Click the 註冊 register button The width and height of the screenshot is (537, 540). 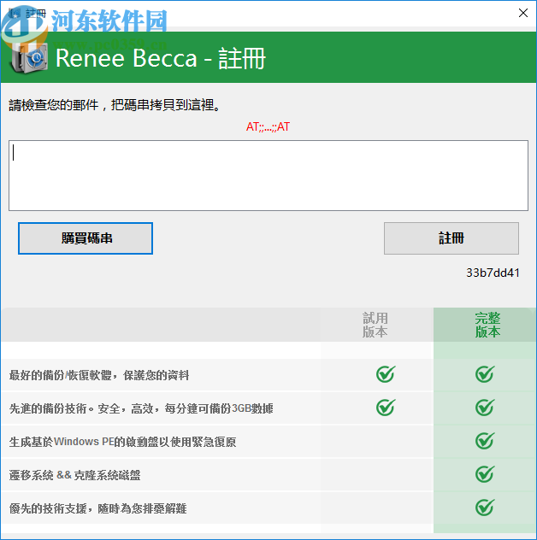click(x=451, y=238)
